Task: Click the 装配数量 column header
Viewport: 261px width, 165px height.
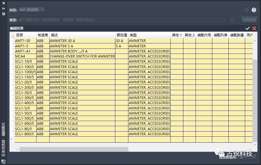Action: click(x=237, y=35)
